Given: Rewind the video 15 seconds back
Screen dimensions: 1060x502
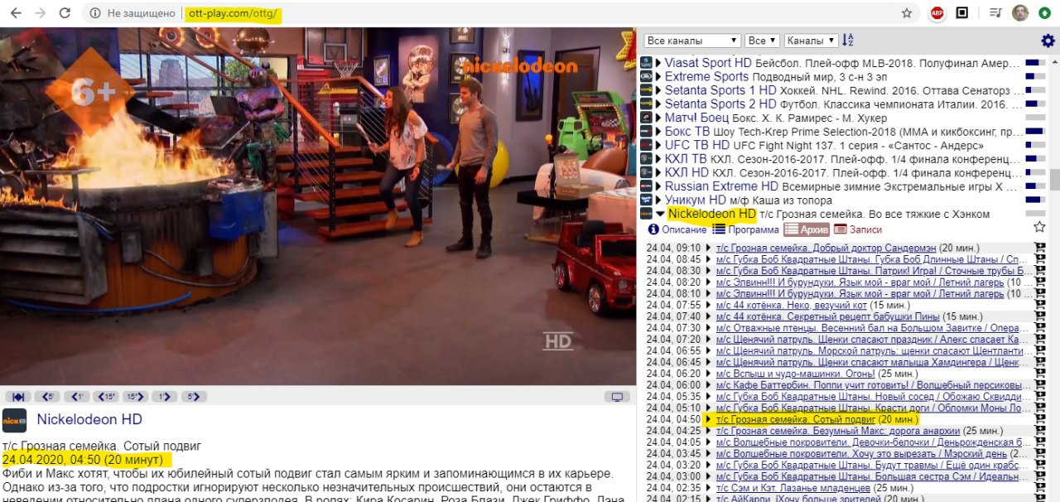Looking at the screenshot, I should [x=106, y=397].
